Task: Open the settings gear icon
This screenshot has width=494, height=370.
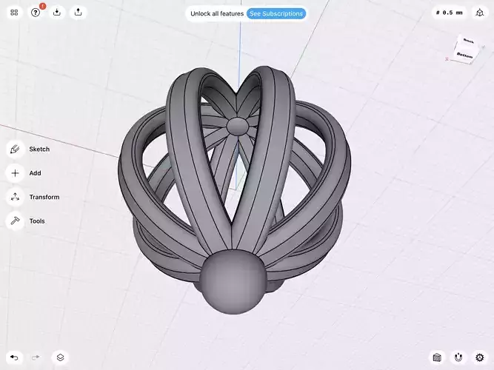Action: [x=479, y=357]
